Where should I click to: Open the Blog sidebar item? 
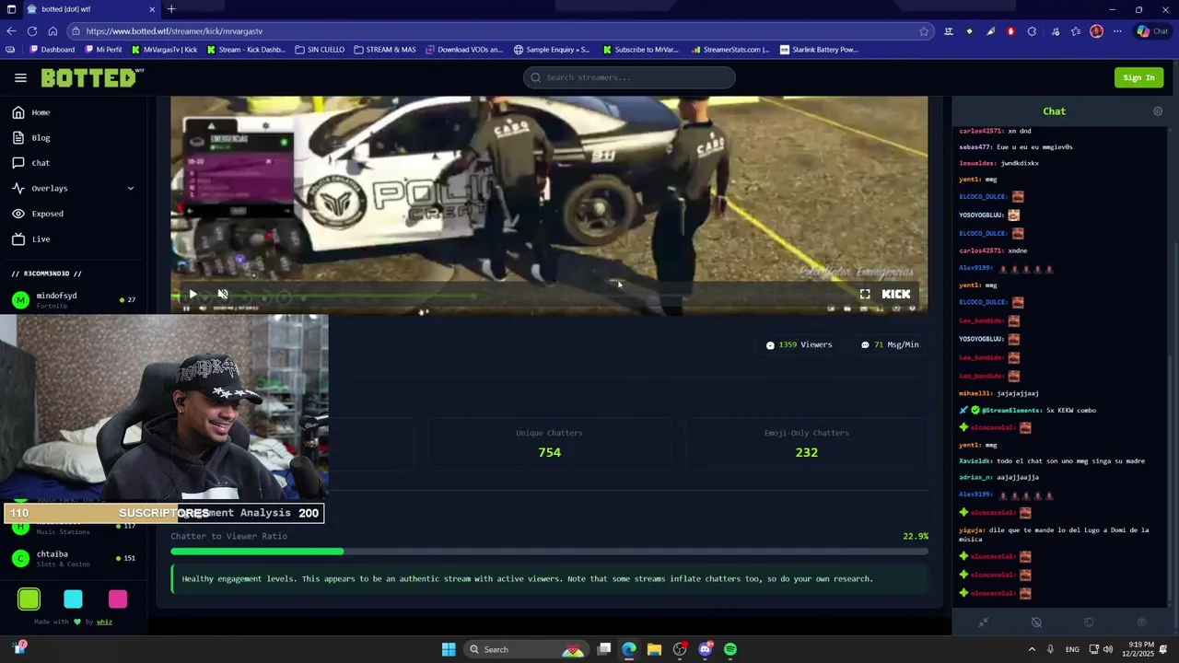click(x=74, y=138)
